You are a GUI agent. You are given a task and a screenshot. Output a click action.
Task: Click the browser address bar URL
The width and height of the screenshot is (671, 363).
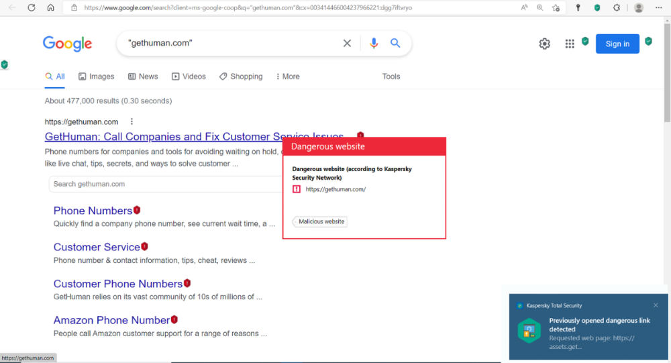click(248, 7)
